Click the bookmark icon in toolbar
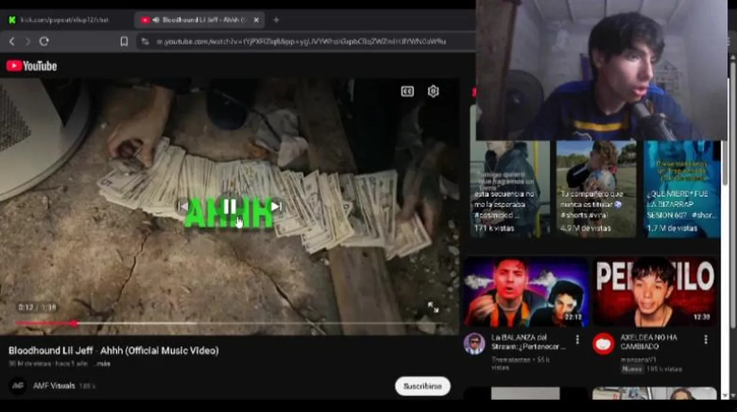Screen dimensions: 737x412 coord(124,41)
